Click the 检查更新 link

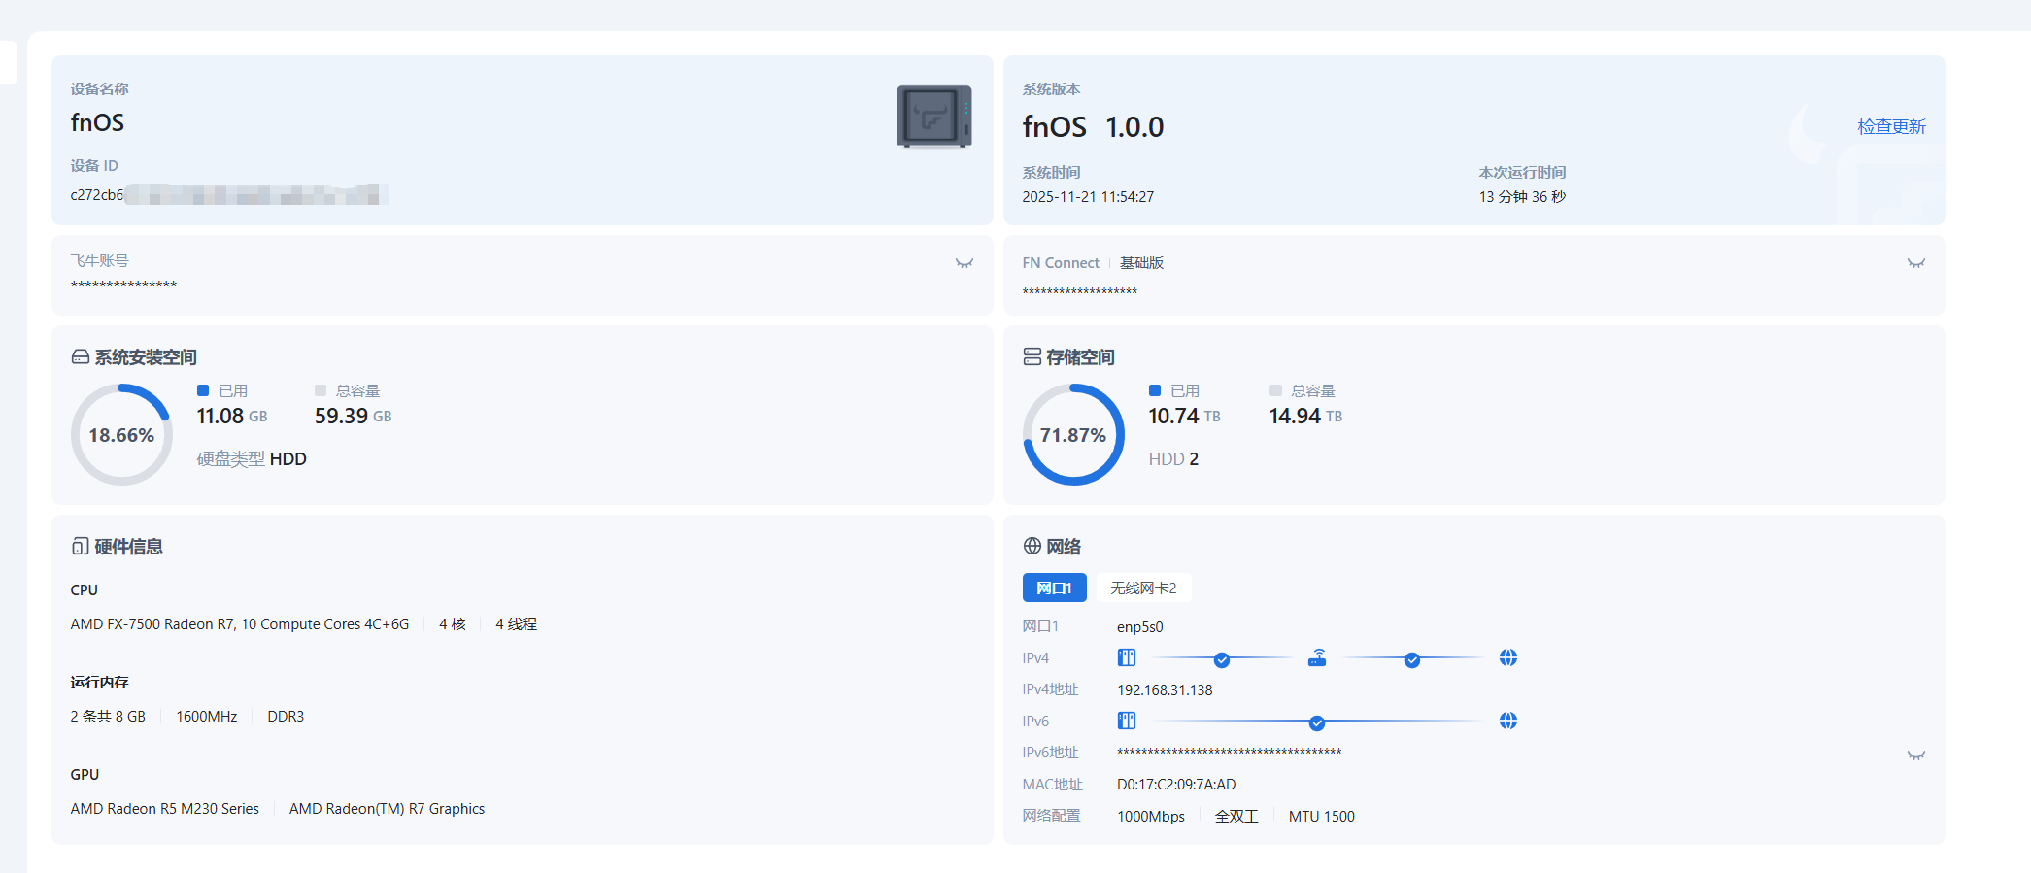[x=1891, y=126]
